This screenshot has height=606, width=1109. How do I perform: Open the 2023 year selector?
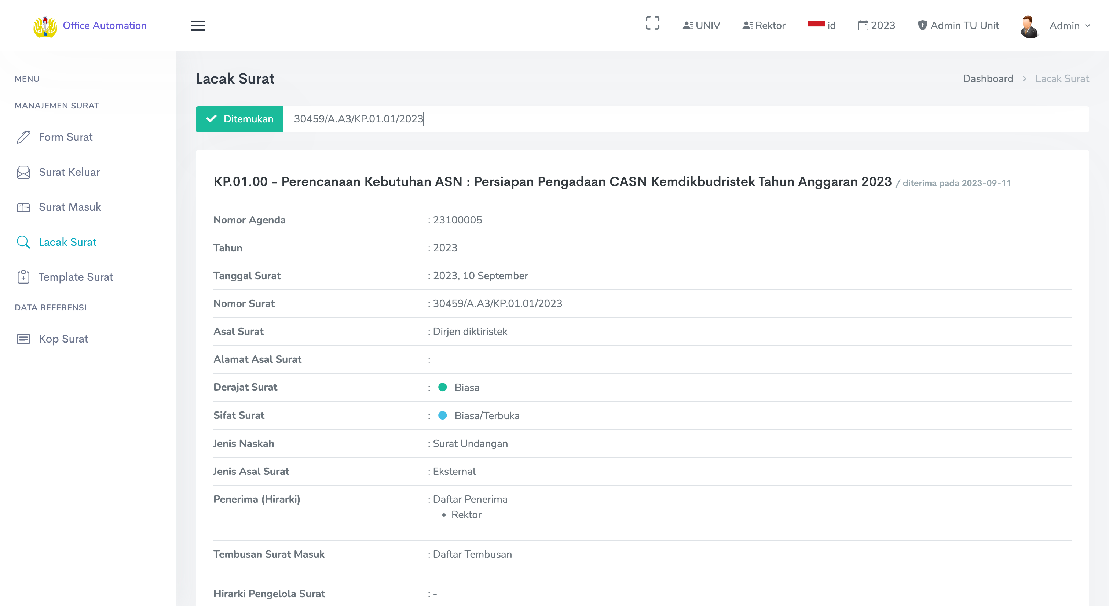(876, 25)
